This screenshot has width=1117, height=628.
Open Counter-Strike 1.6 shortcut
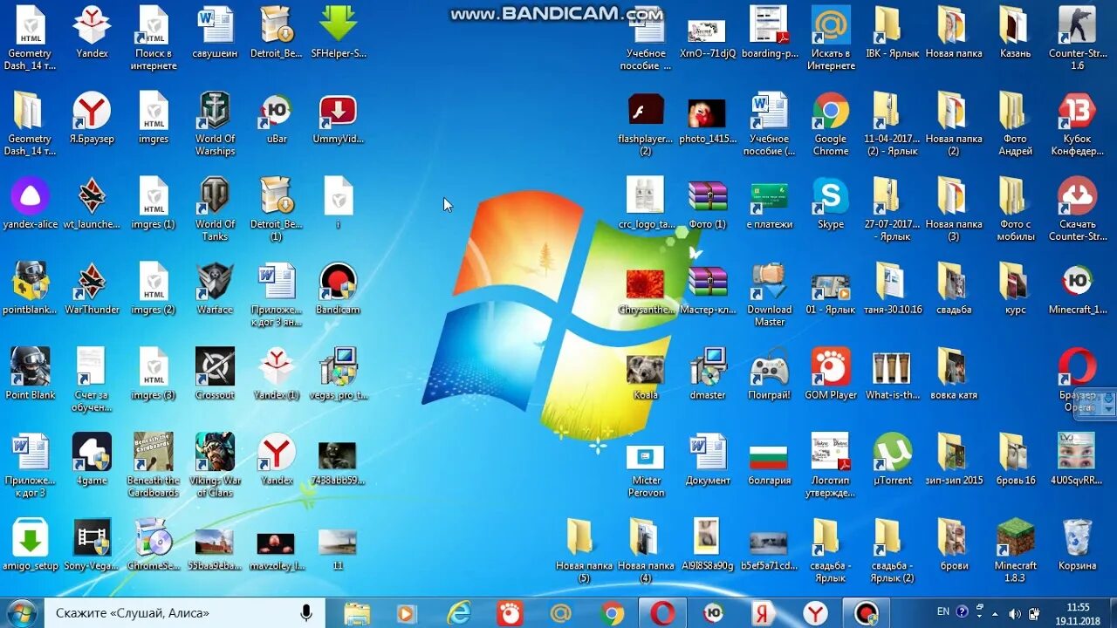click(1078, 38)
